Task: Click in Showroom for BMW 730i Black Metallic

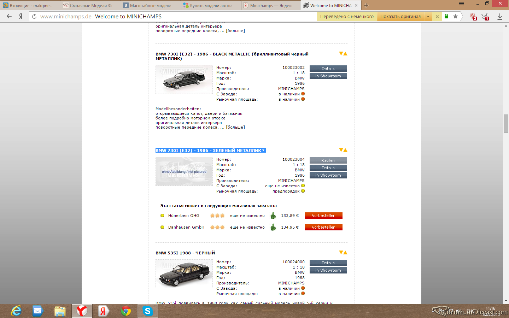Action: [328, 76]
